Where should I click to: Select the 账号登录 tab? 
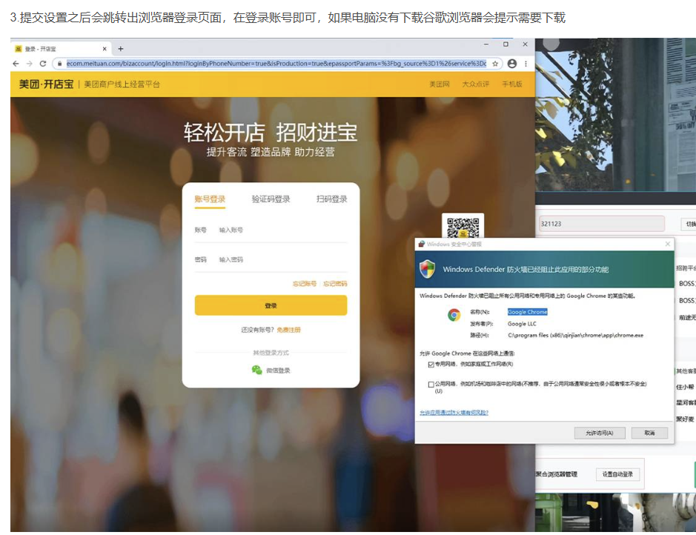[x=210, y=199]
